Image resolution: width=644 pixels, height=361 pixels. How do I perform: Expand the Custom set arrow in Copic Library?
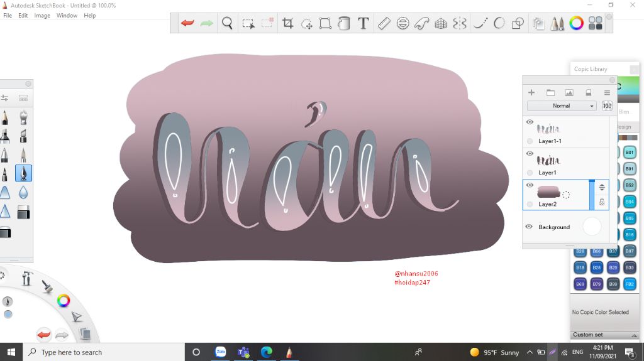634,335
